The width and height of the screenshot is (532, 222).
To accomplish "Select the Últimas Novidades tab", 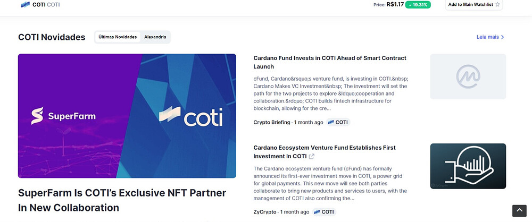I will point(118,37).
